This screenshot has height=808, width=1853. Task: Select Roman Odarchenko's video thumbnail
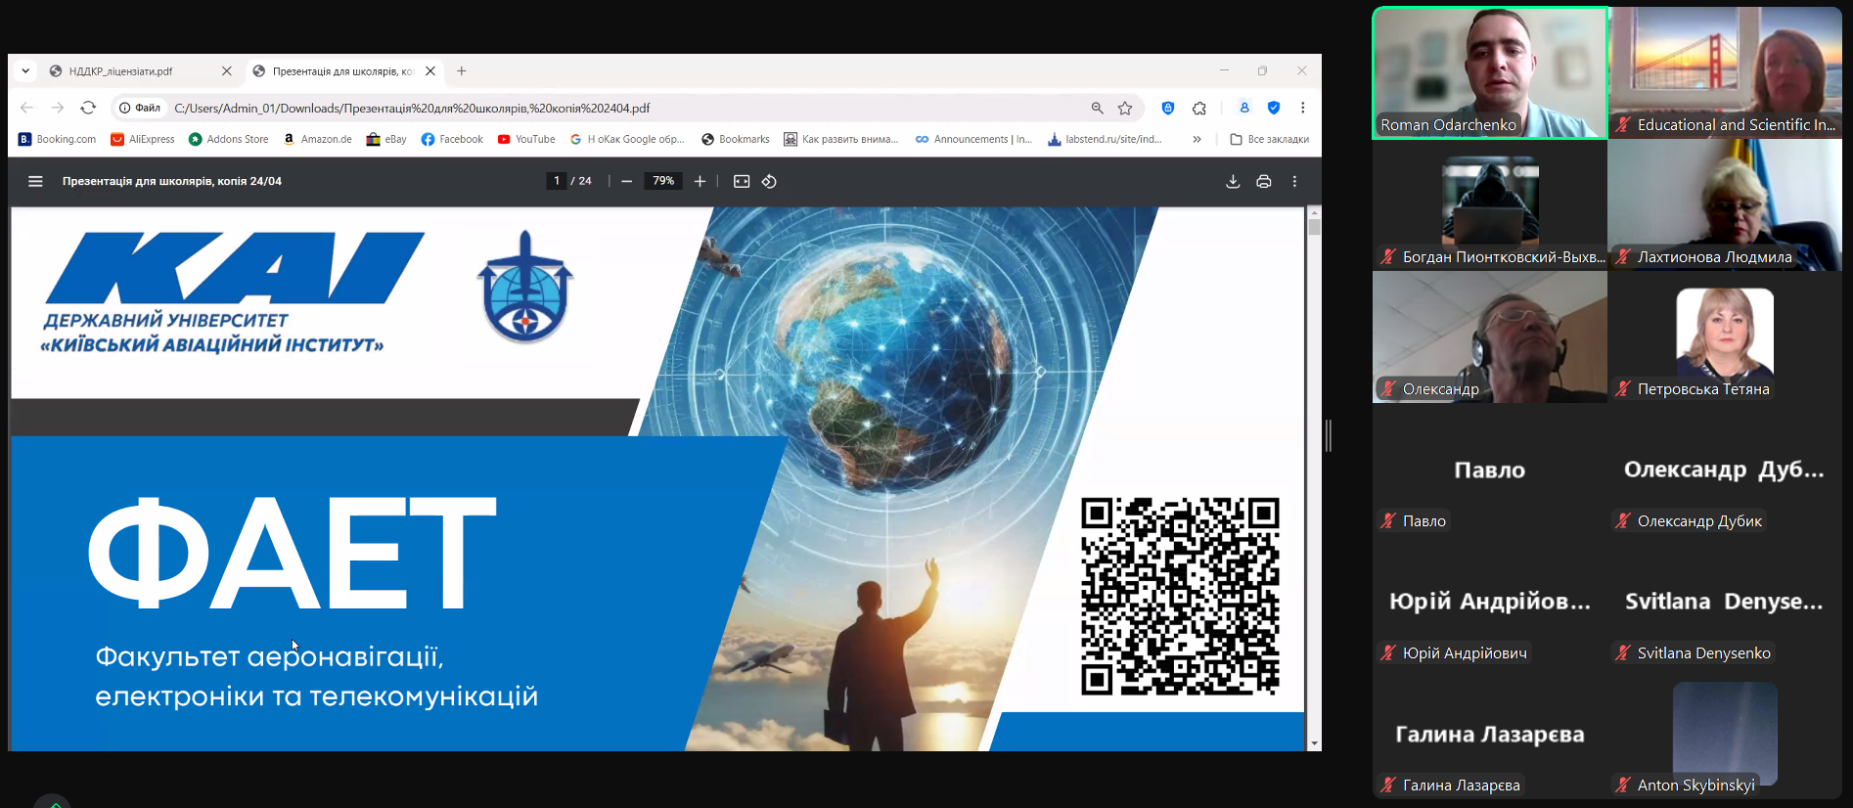(x=1489, y=73)
